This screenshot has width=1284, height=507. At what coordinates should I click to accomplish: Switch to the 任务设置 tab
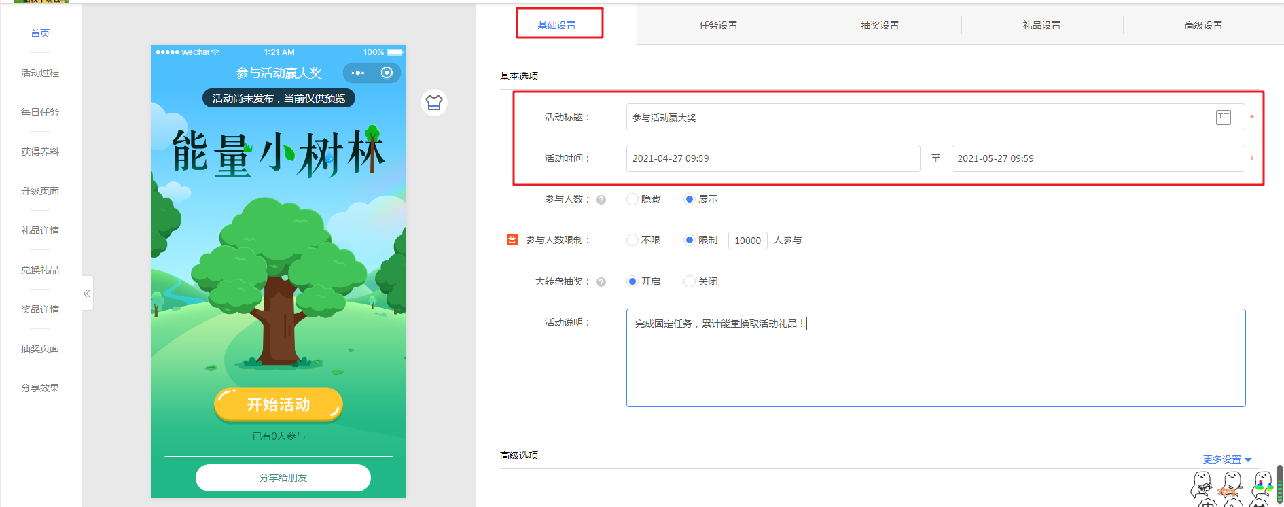coord(719,25)
